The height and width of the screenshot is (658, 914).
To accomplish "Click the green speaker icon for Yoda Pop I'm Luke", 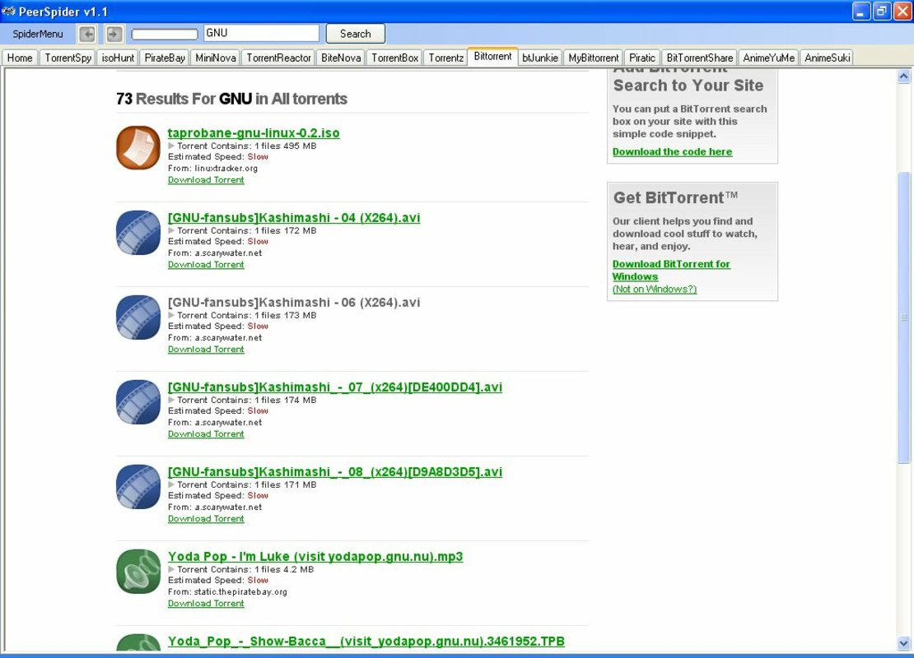I will 138,572.
